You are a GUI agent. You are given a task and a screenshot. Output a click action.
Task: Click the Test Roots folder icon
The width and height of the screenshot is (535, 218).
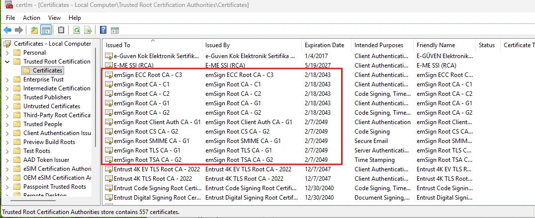pyautogui.click(x=17, y=151)
